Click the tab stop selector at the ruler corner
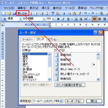The height and width of the screenshot is (108, 108). point(3,25)
